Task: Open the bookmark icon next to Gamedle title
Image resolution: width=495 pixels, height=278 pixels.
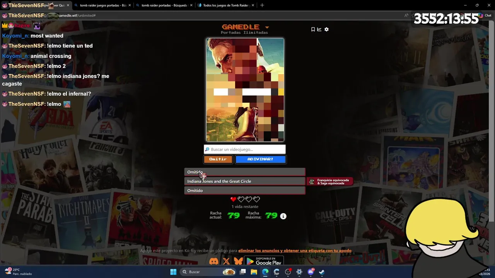Action: (313, 29)
